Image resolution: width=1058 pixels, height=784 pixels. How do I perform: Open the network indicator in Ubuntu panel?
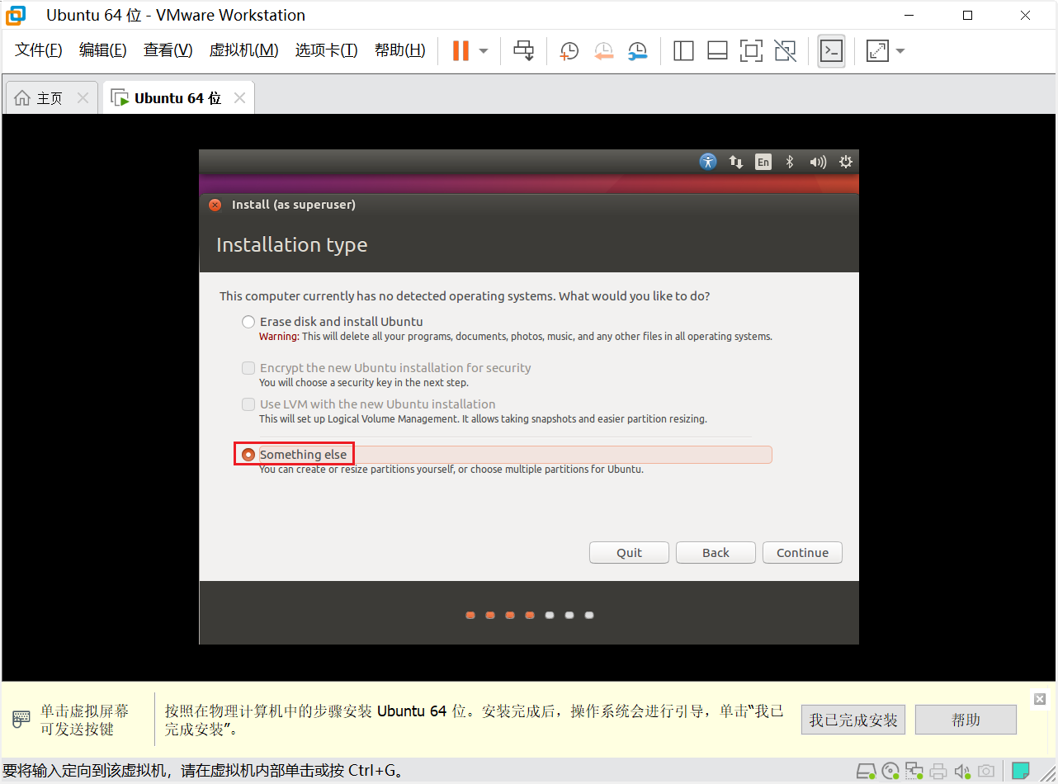pos(736,162)
